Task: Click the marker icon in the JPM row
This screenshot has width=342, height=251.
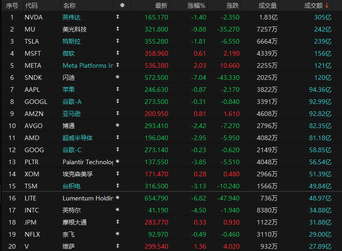Action: click(118, 222)
